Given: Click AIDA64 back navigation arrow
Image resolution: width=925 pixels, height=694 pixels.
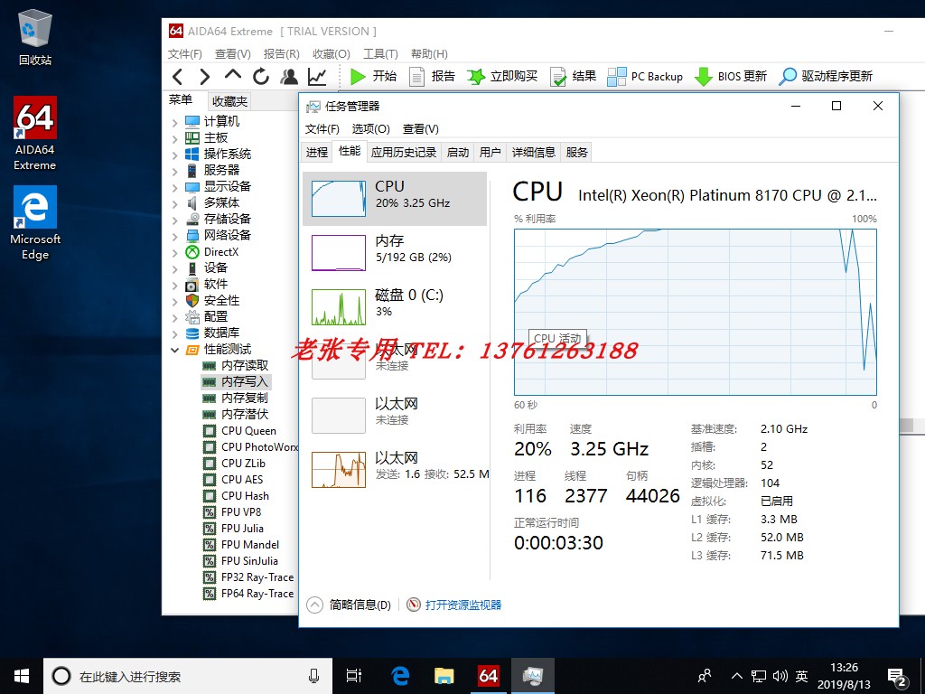Looking at the screenshot, I should 177,76.
